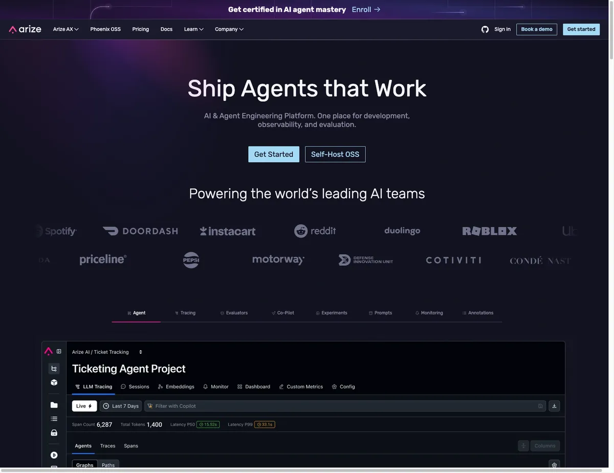The width and height of the screenshot is (614, 473).
Task: Click into the Filter with Copilot field
Action: [x=345, y=406]
